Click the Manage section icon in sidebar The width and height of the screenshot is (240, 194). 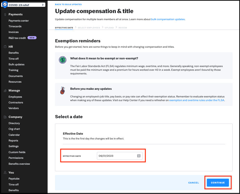tap(5, 91)
